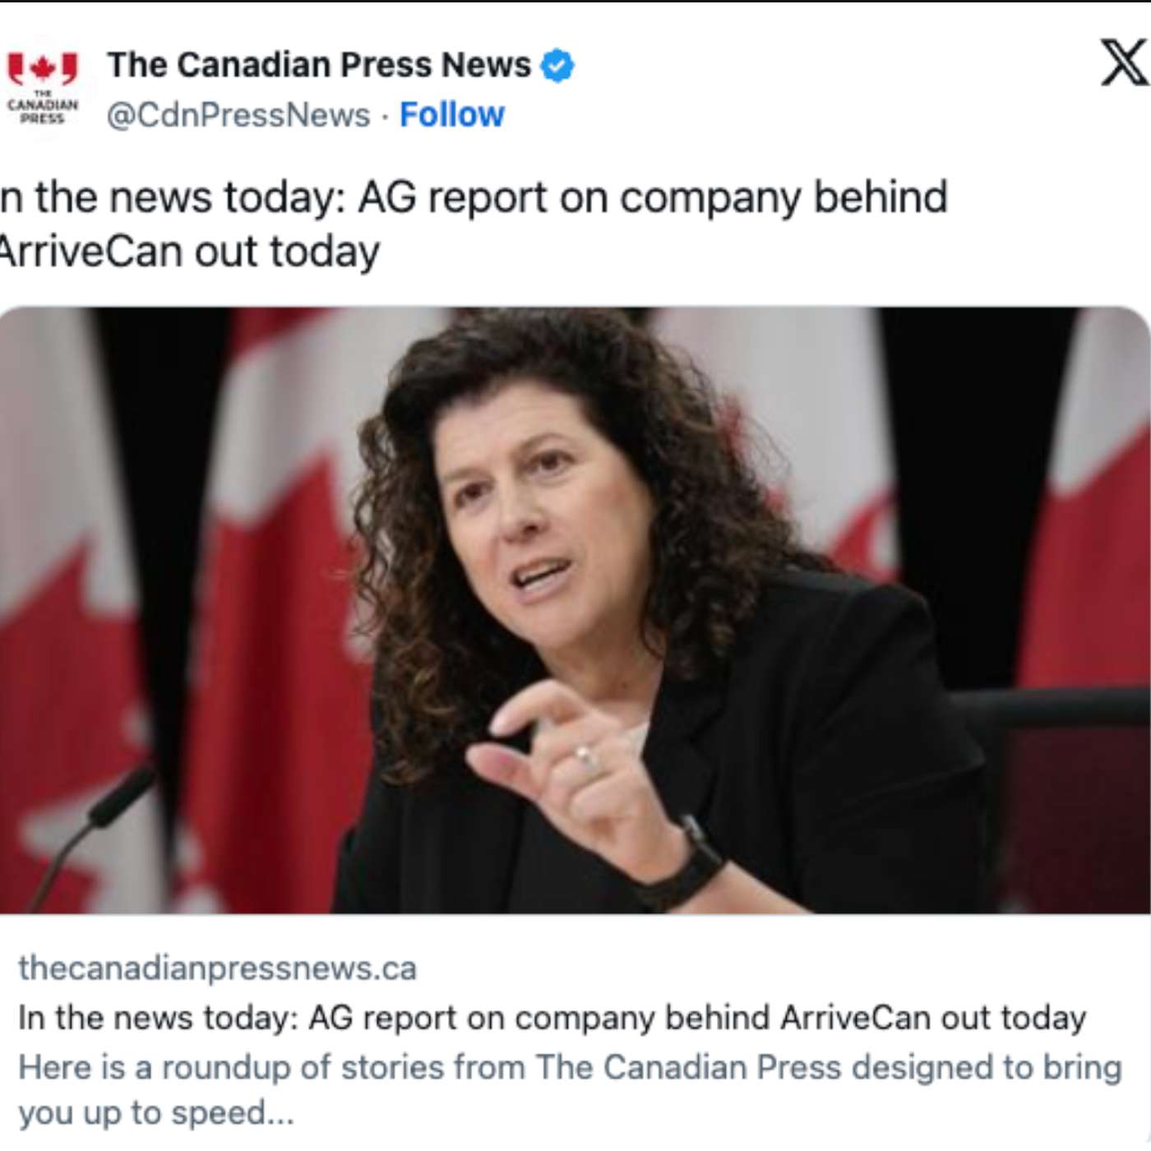The width and height of the screenshot is (1151, 1151).
Task: Click the 'ArriveCan out today' tweet line
Action: [x=189, y=252]
